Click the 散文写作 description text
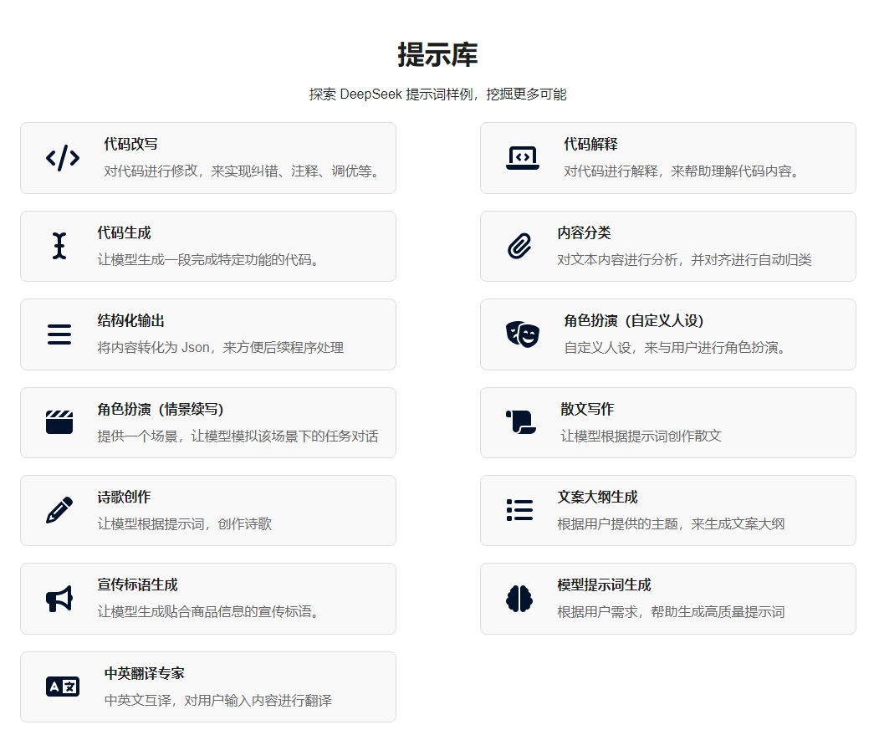879x730 pixels. pyautogui.click(x=641, y=436)
